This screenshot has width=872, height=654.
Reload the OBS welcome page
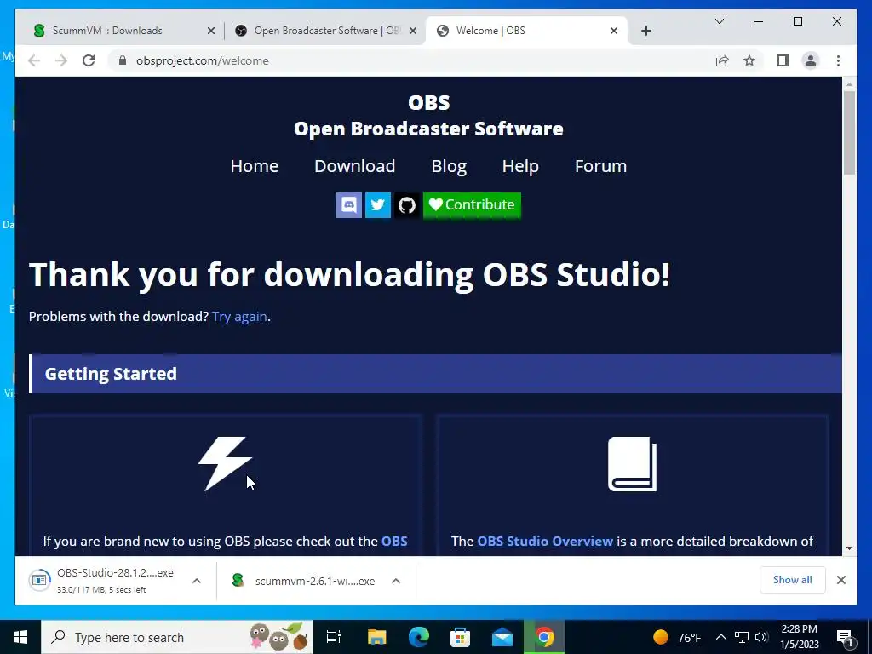(89, 60)
